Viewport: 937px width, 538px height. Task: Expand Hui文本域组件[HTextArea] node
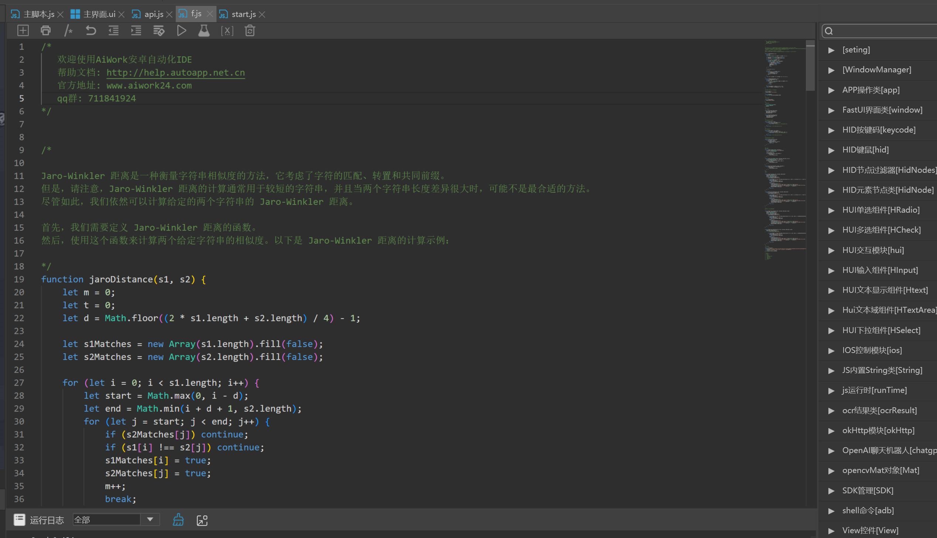point(831,311)
